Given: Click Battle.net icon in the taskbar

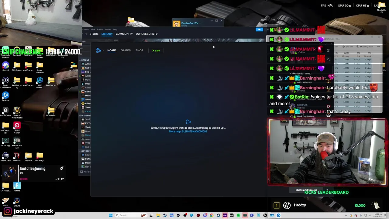Looking at the screenshot, I should [x=278, y=215].
